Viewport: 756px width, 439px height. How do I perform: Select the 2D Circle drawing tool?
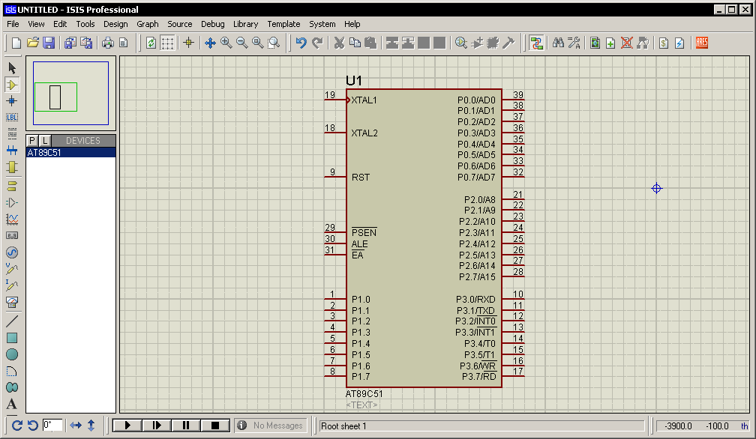coord(12,355)
